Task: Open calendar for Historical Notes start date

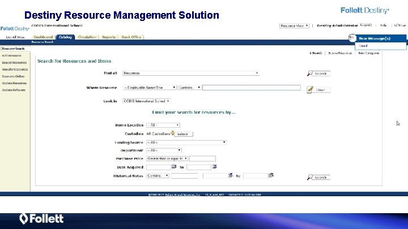Action: [x=231, y=175]
